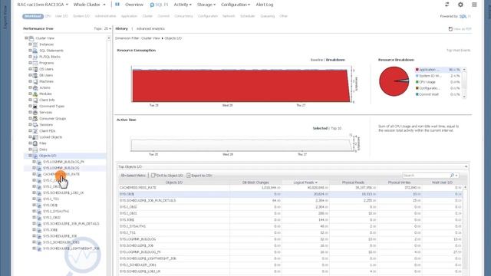Screen dimensions: 491x276
Task: Click the Instances tree icon
Action: (x=35, y=44)
